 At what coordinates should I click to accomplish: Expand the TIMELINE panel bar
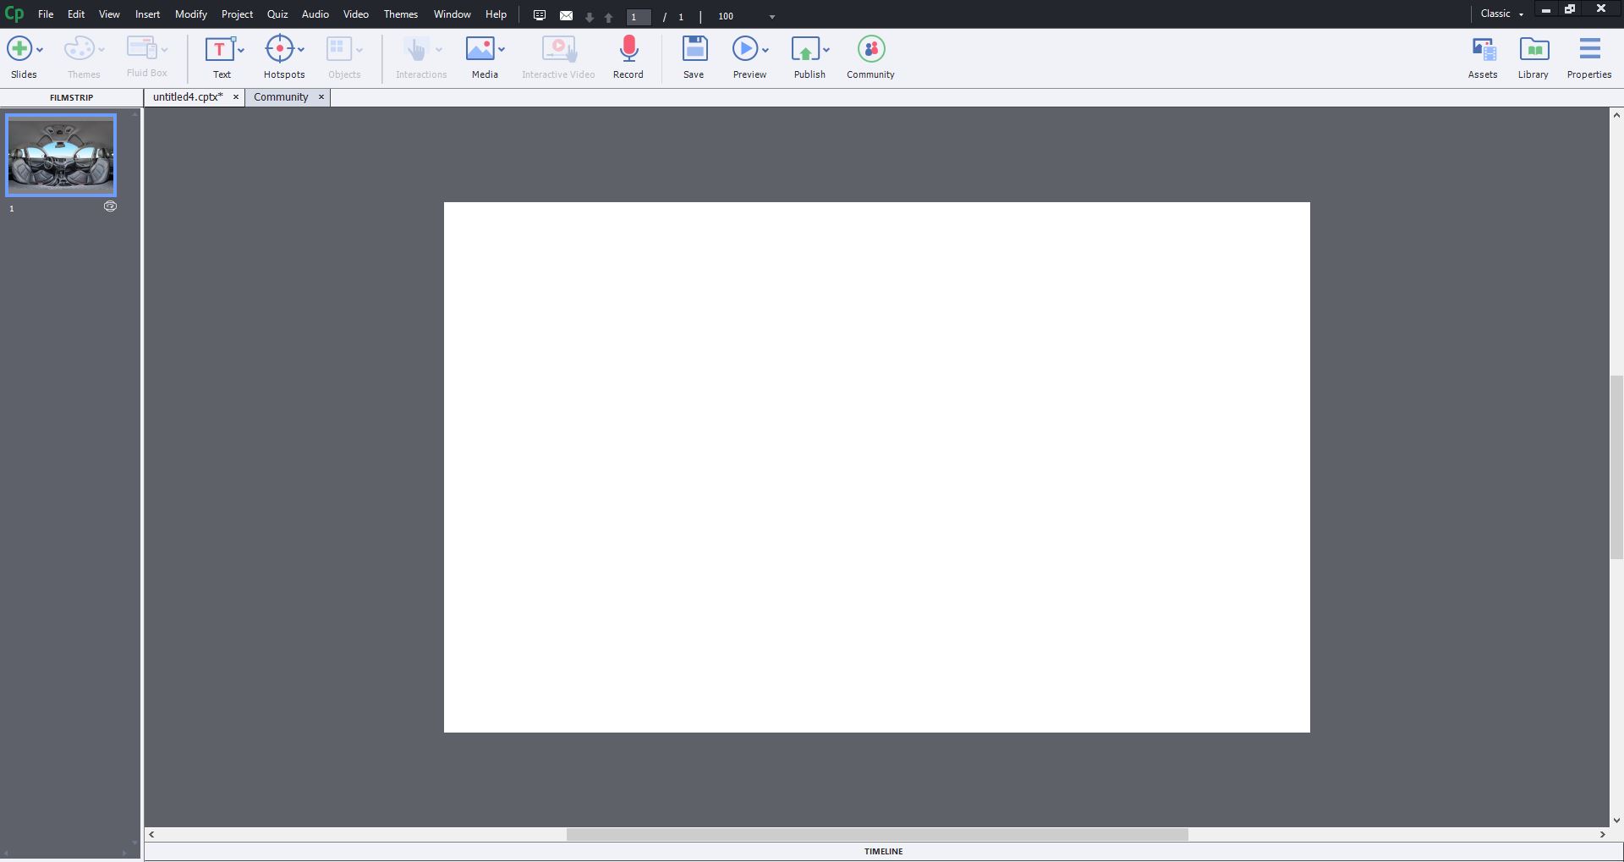(883, 852)
